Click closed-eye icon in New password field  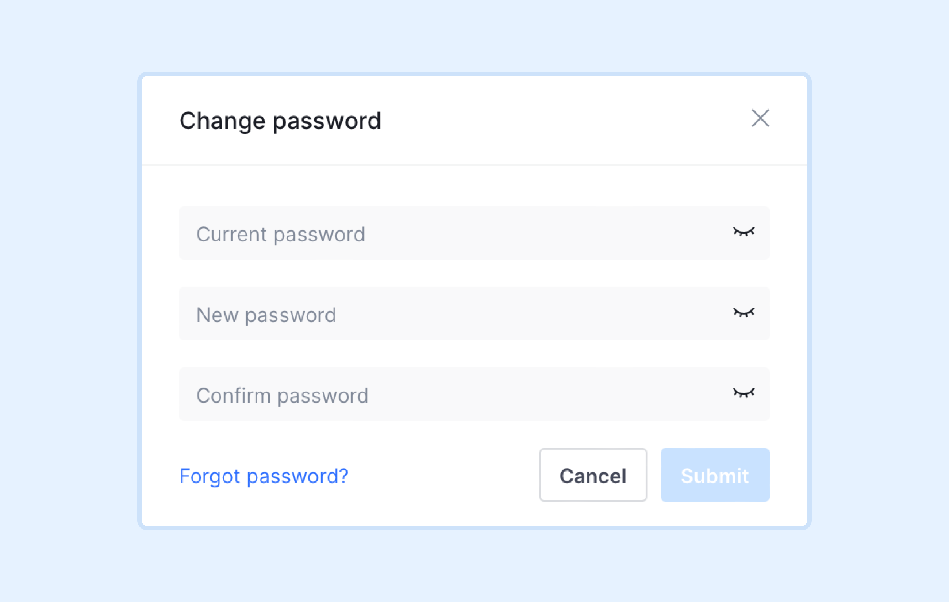744,312
